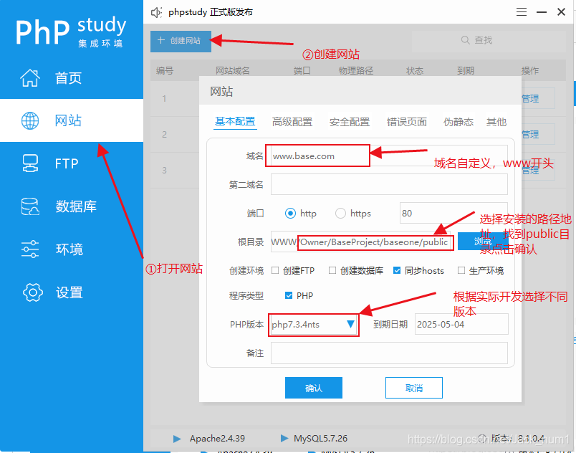
Task: Switch to the 其他 tab
Action: (x=496, y=122)
